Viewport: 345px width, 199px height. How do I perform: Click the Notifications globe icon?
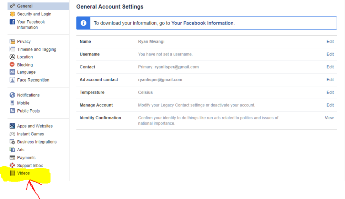coord(12,95)
